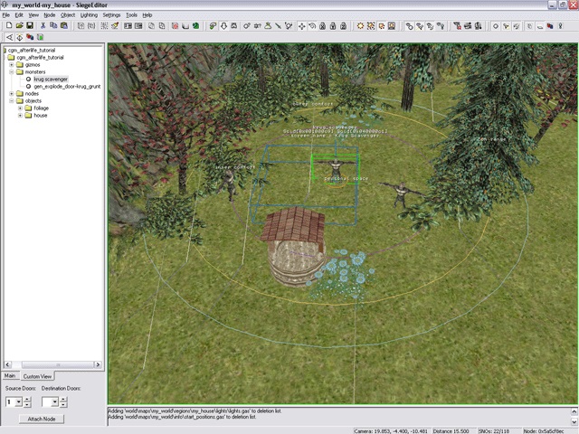This screenshot has height=434, width=579.
Task: Collapse the monsters folder
Action: (x=12, y=71)
